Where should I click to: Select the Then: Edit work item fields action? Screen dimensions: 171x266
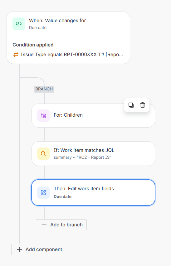click(x=93, y=192)
